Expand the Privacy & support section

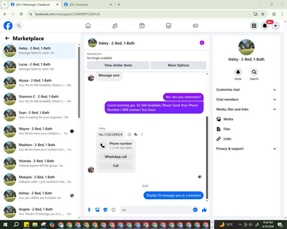pos(246,149)
